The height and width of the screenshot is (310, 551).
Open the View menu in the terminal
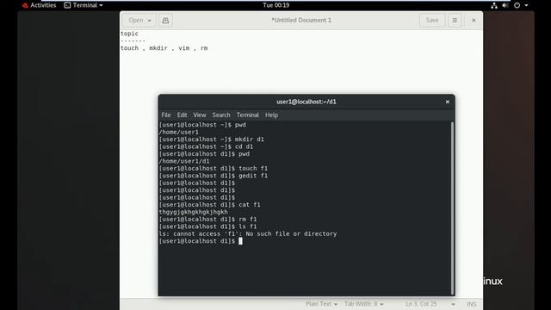pyautogui.click(x=200, y=115)
